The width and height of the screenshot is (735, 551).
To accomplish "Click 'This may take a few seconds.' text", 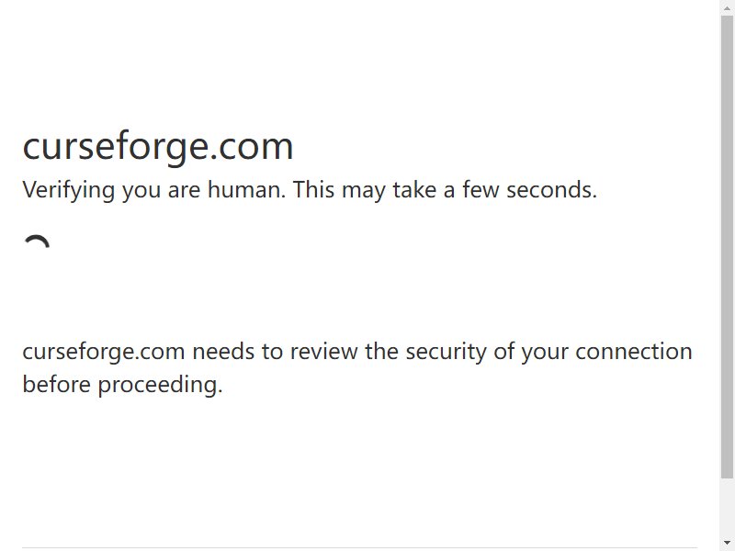I will 445,190.
